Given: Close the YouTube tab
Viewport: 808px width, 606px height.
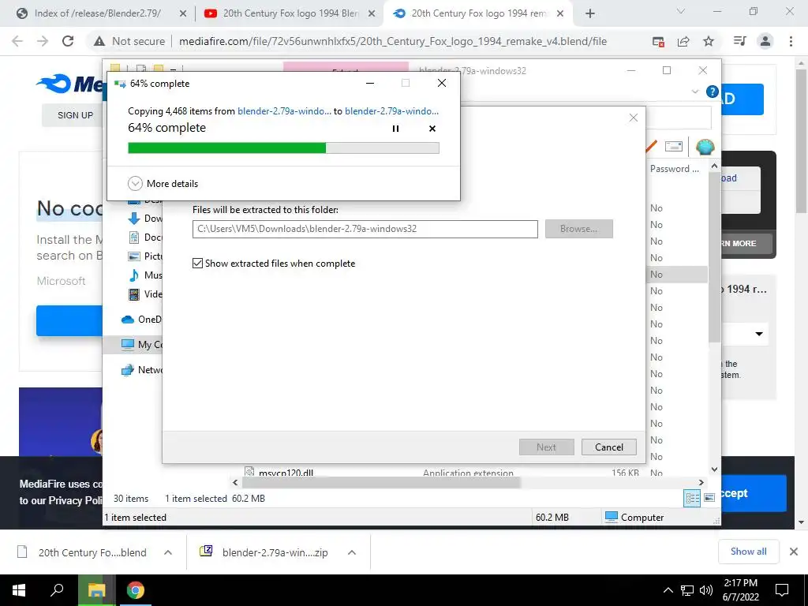Looking at the screenshot, I should coord(372,14).
